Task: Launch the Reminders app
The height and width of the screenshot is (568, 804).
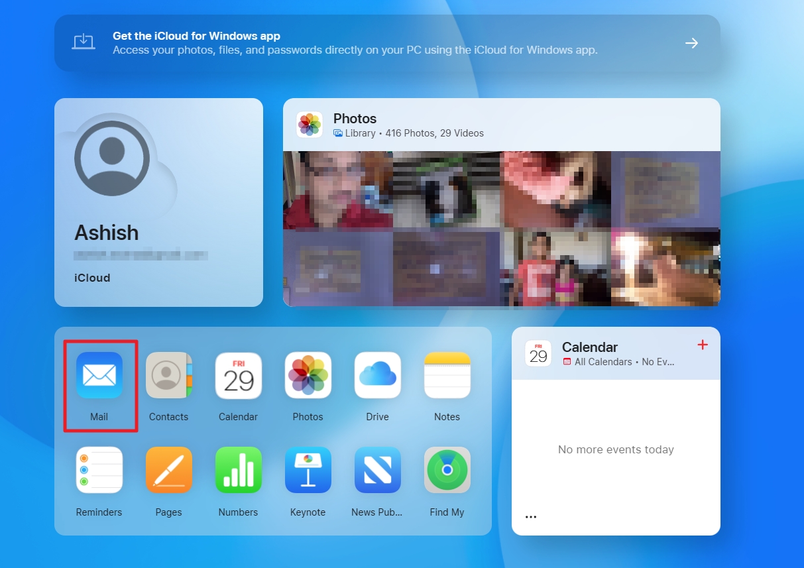Action: [99, 470]
